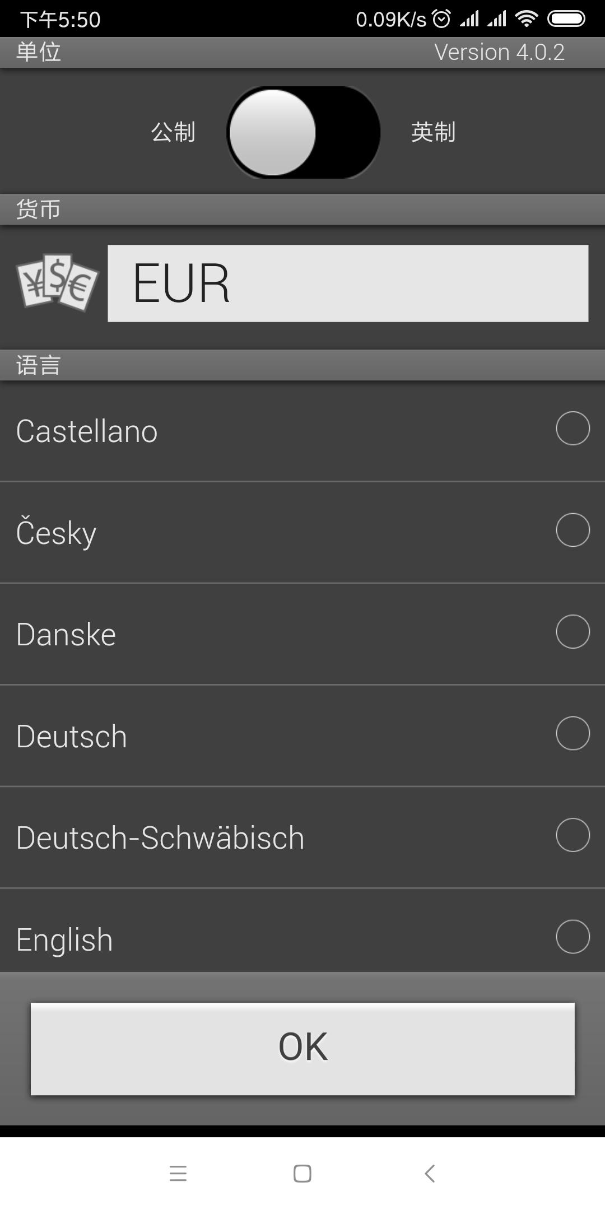The image size is (605, 1210).
Task: Tap the Version 4.0.2 text
Action: (499, 52)
